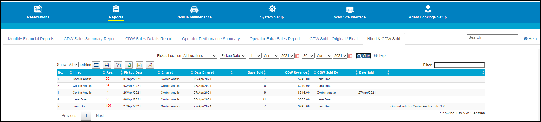Sort the table by Date Entered column
Image resolution: width=541 pixels, height=122 pixels.
204,72
